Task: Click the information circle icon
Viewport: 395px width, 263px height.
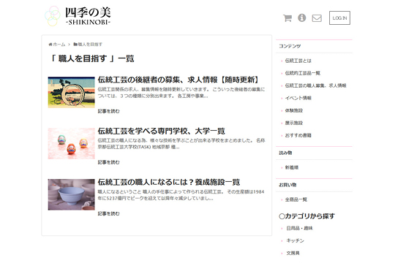Action: point(302,18)
